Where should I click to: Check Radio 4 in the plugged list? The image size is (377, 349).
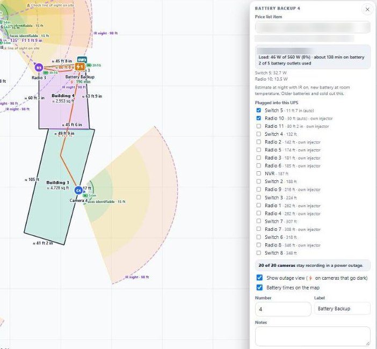pyautogui.click(x=258, y=213)
